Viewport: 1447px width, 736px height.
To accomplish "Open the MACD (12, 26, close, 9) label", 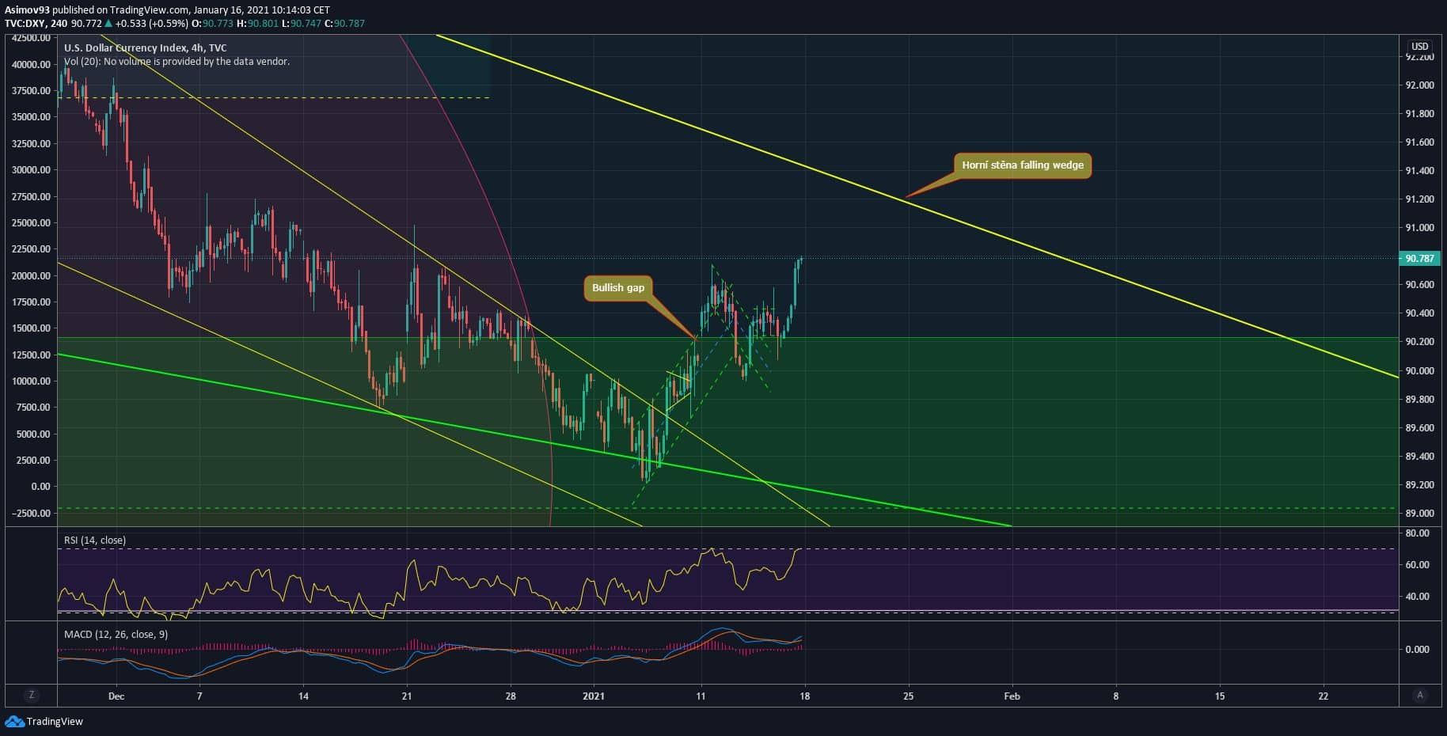I will 116,635.
